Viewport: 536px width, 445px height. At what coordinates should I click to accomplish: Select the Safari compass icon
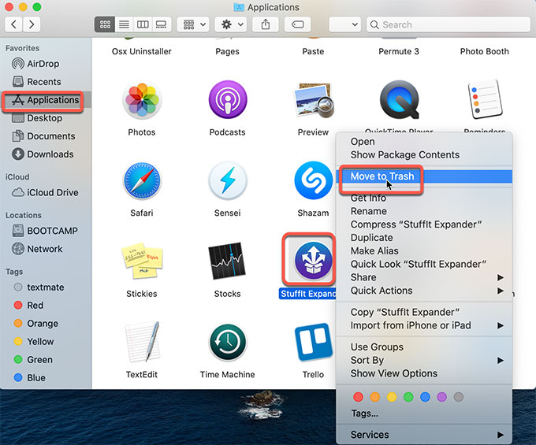142,181
